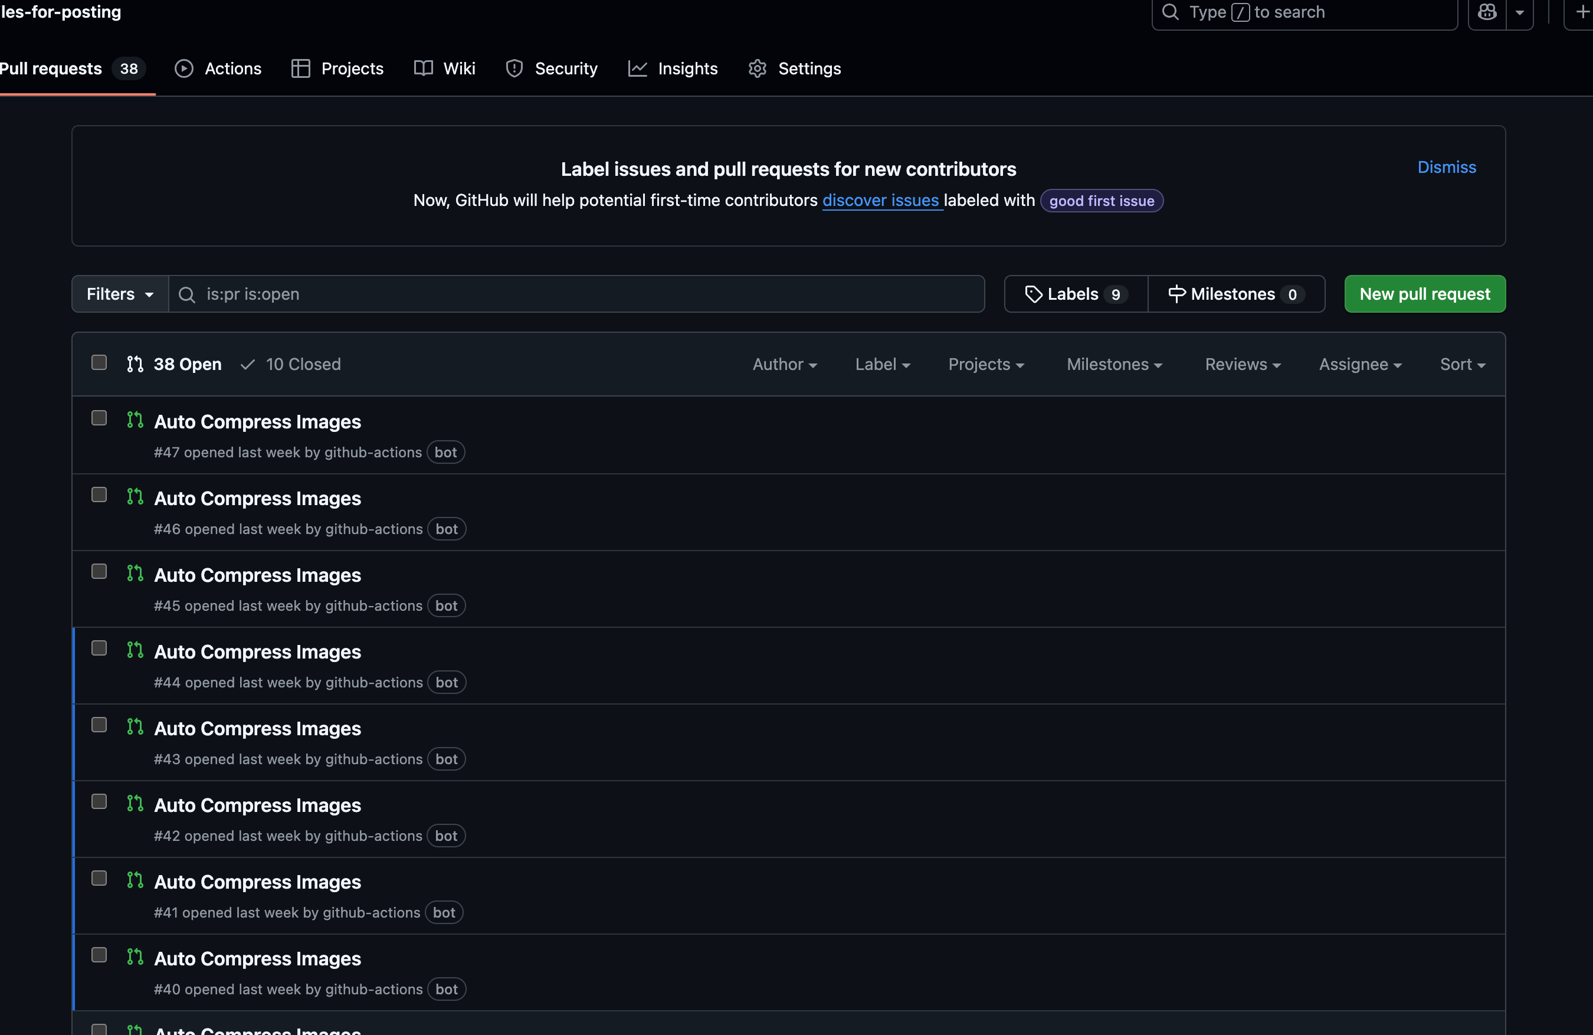Open the Filters dropdown
The height and width of the screenshot is (1035, 1593).
click(x=120, y=294)
